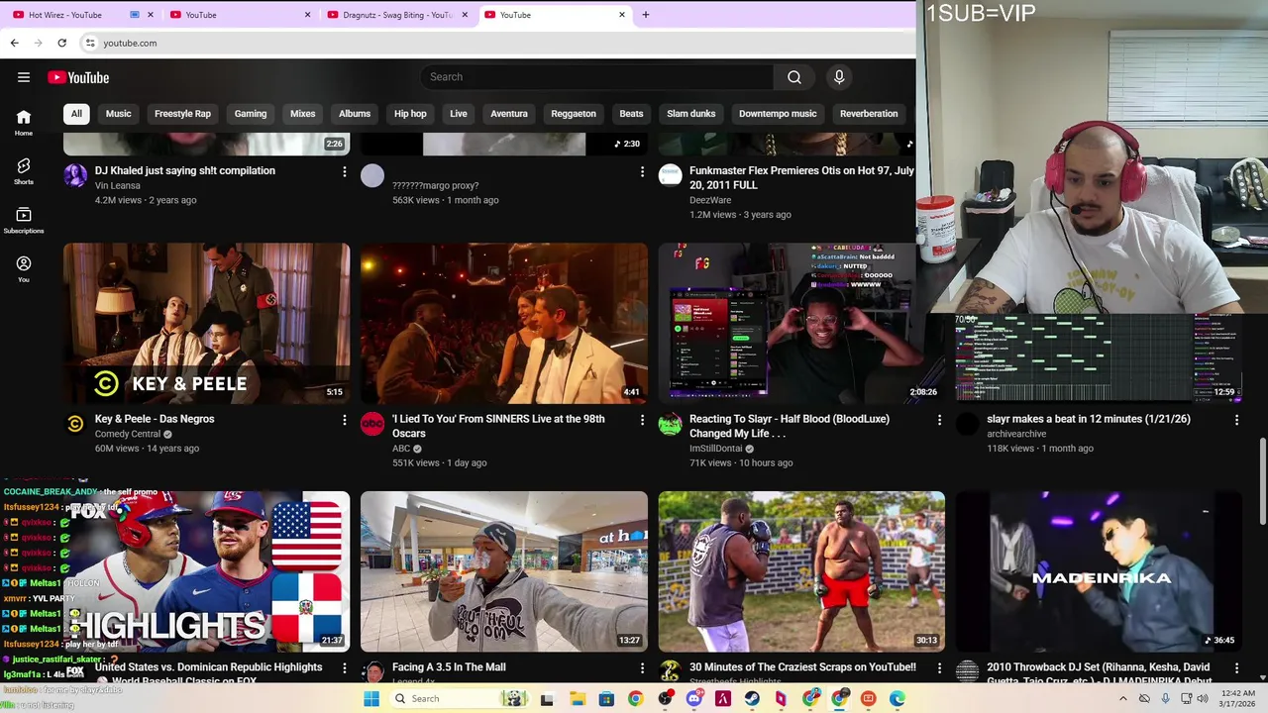The width and height of the screenshot is (1268, 713).
Task: Click the YouTube logo
Action: coord(78,77)
